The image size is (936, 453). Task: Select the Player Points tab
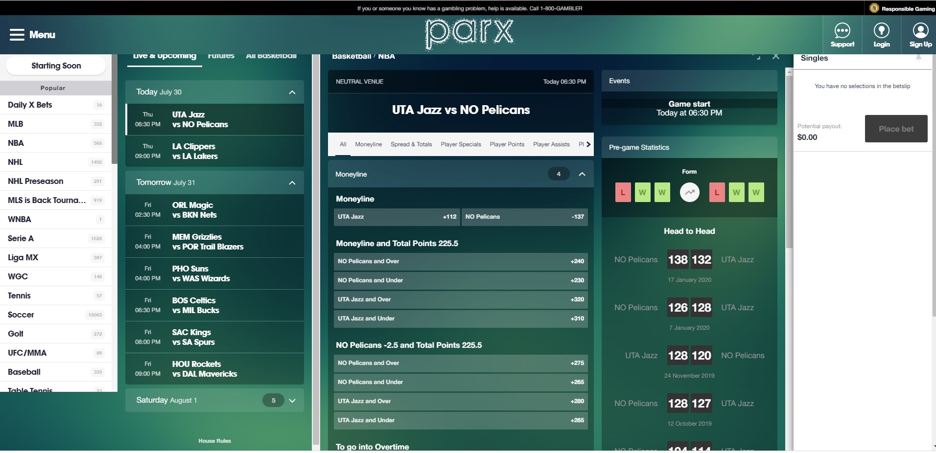click(507, 144)
